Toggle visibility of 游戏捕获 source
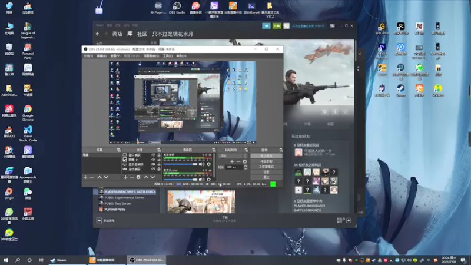Image resolution: width=471 pixels, height=265 pixels. point(153,169)
